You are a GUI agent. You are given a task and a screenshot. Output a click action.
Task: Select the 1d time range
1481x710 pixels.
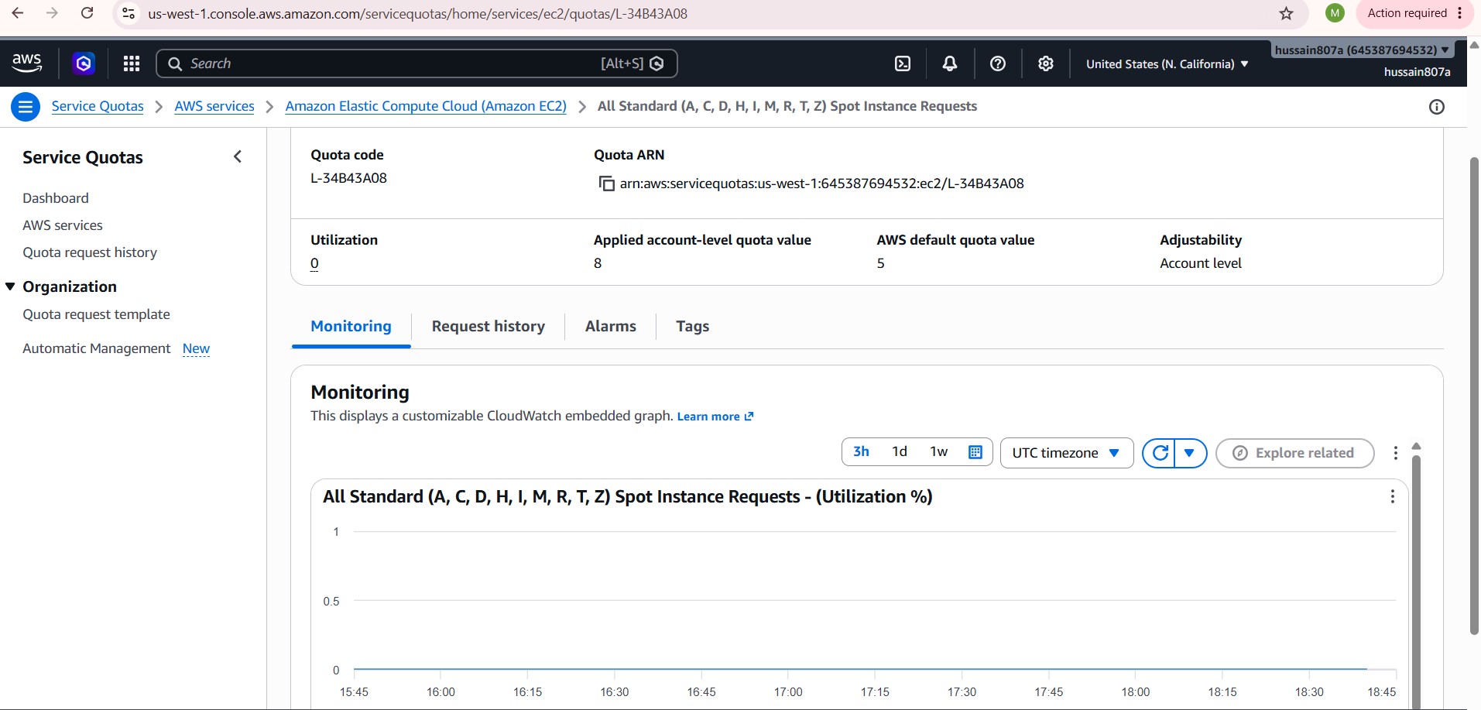(x=900, y=451)
